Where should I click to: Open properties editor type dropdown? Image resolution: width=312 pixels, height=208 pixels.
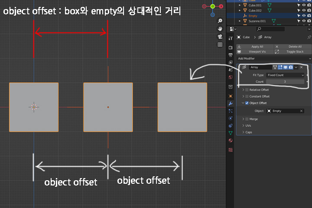[233, 29]
